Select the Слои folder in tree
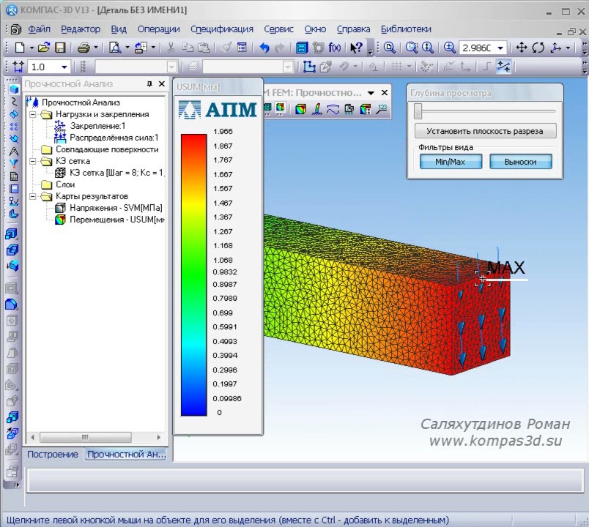Viewport: 589px width, 527px height. click(65, 184)
